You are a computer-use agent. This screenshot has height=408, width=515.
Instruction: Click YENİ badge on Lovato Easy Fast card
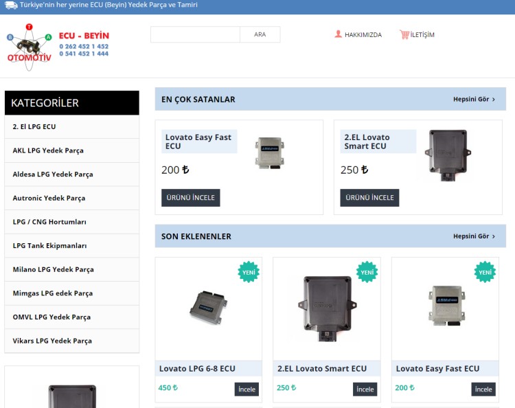click(x=485, y=272)
